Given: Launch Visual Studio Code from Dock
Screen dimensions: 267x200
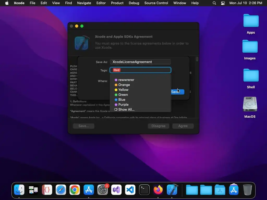Looking at the screenshot, I should pos(130,190).
